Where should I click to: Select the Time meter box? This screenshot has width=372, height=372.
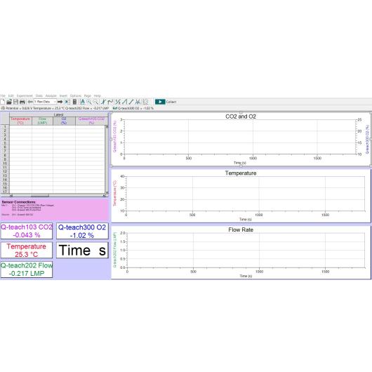click(82, 250)
